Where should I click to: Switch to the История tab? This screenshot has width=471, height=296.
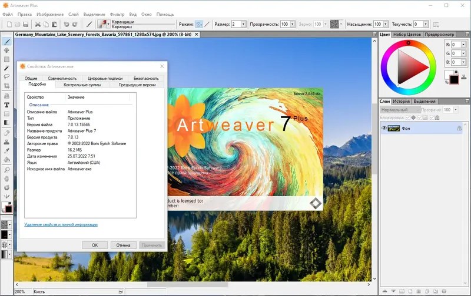[401, 101]
